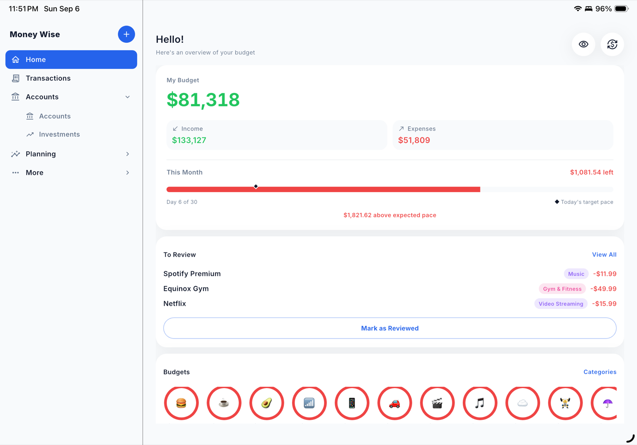Open View All transactions to review
This screenshot has height=445, width=637.
[604, 254]
